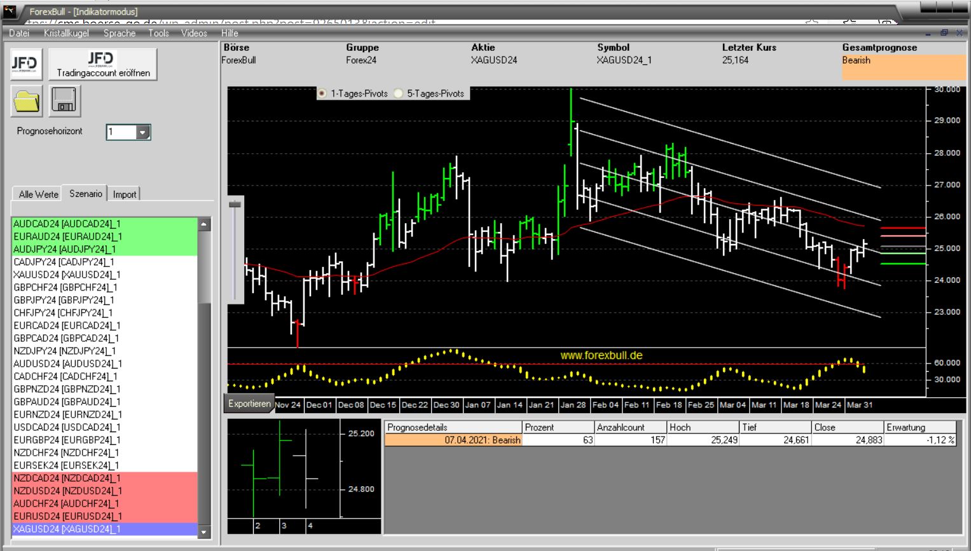Switch to the Szenario tab
This screenshot has height=551, width=971.
85,193
